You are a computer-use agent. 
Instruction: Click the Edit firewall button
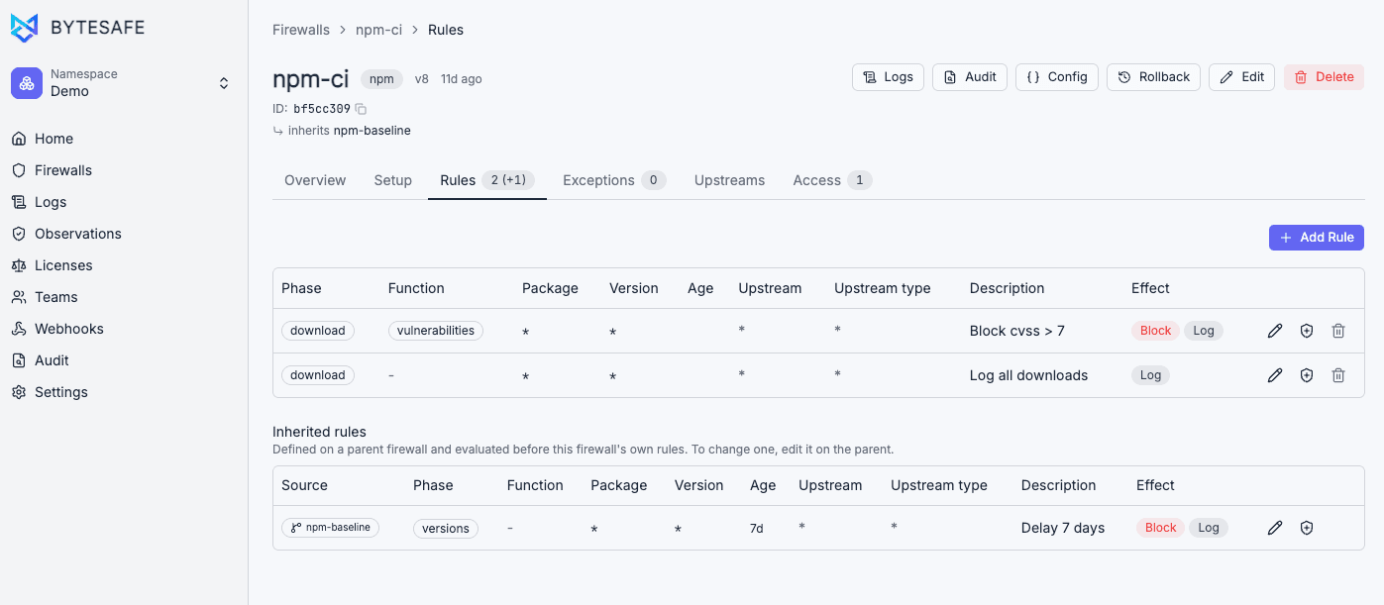pyautogui.click(x=1242, y=77)
